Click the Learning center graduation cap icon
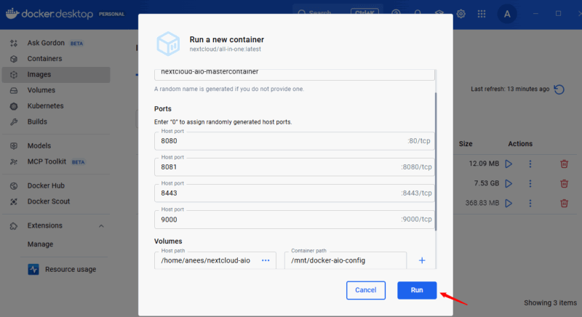Screen dimensions: 582x317 tap(439, 13)
